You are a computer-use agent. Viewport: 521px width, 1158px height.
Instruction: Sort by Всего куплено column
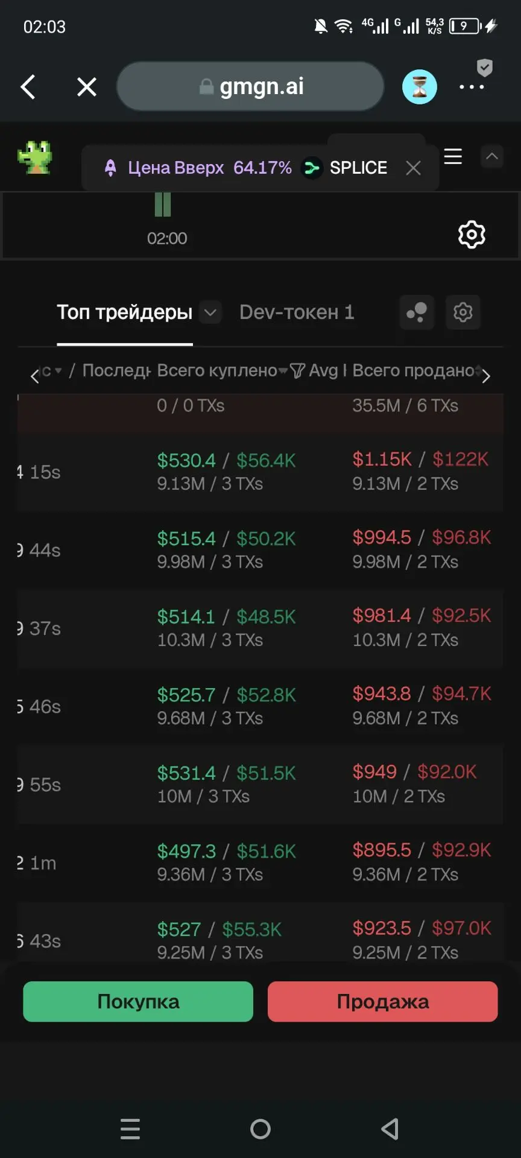coord(222,370)
